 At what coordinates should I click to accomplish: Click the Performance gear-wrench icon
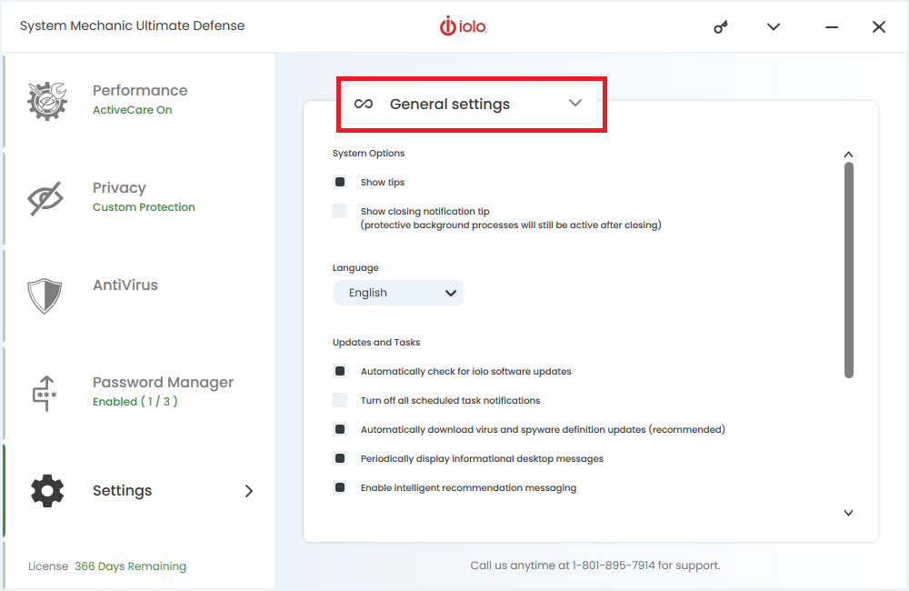tap(47, 101)
